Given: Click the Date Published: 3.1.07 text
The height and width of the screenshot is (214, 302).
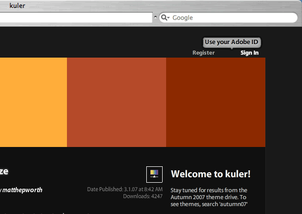Looking at the screenshot, I should pyautogui.click(x=125, y=189).
